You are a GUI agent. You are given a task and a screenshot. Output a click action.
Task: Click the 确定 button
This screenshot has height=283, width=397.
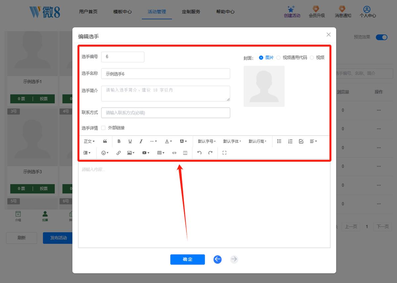point(188,259)
